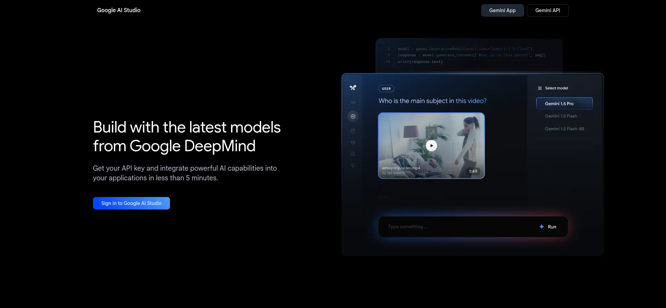Select the Gemini 1.5 Flash-8B model
This screenshot has width=666, height=308.
coord(564,129)
